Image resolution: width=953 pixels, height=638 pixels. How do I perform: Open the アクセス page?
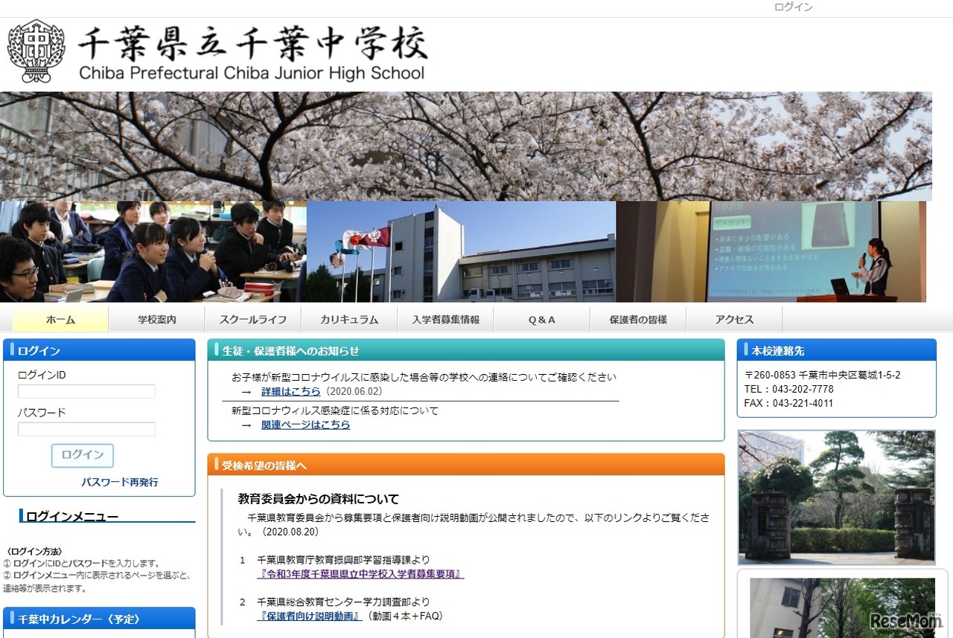pos(733,319)
